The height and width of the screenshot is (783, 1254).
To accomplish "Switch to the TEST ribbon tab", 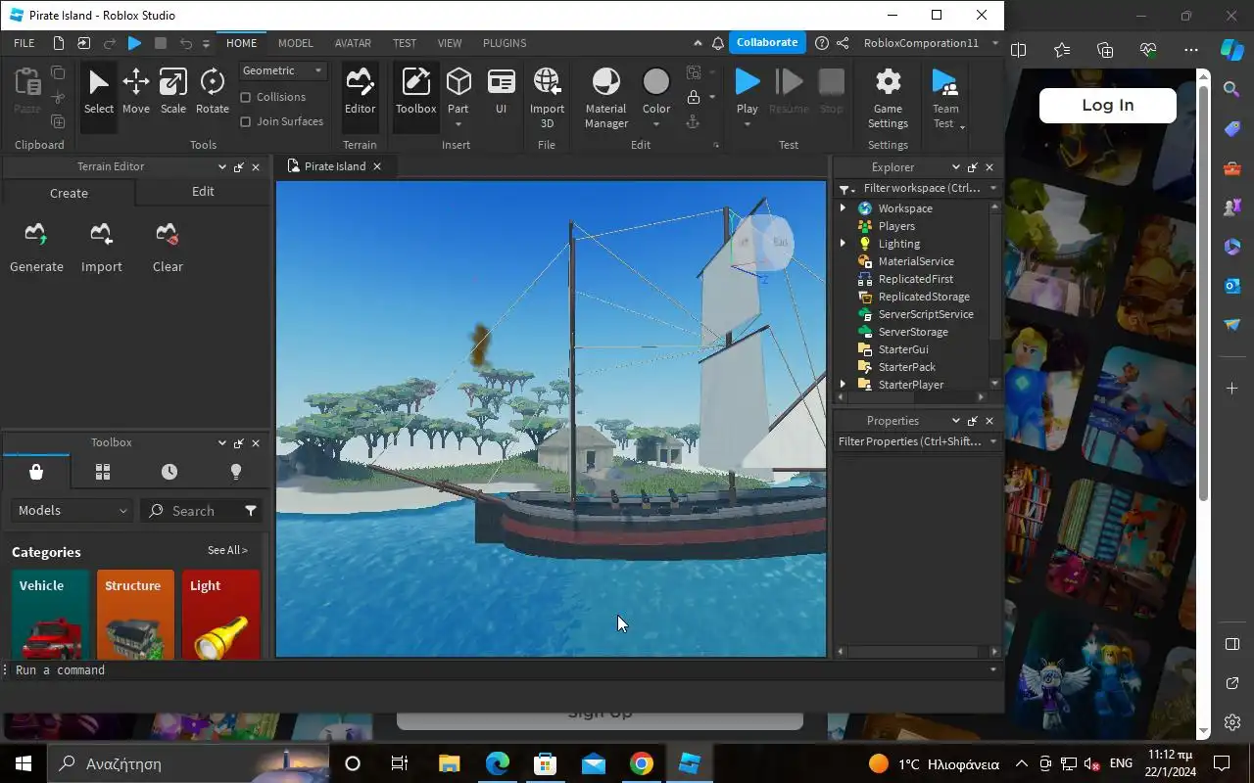I will [x=405, y=43].
